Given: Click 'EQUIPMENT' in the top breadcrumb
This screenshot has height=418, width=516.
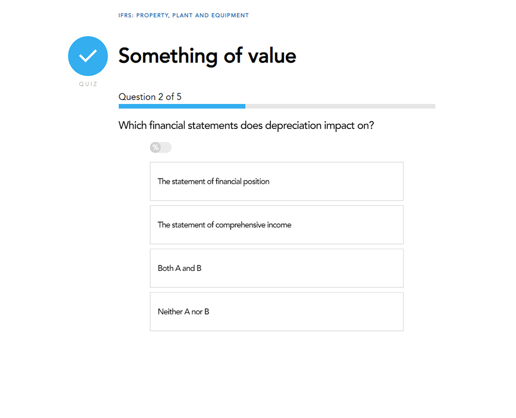Looking at the screenshot, I should 230,15.
